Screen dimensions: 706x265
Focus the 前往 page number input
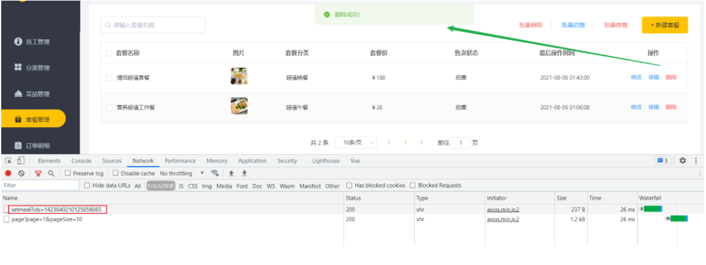pos(461,143)
